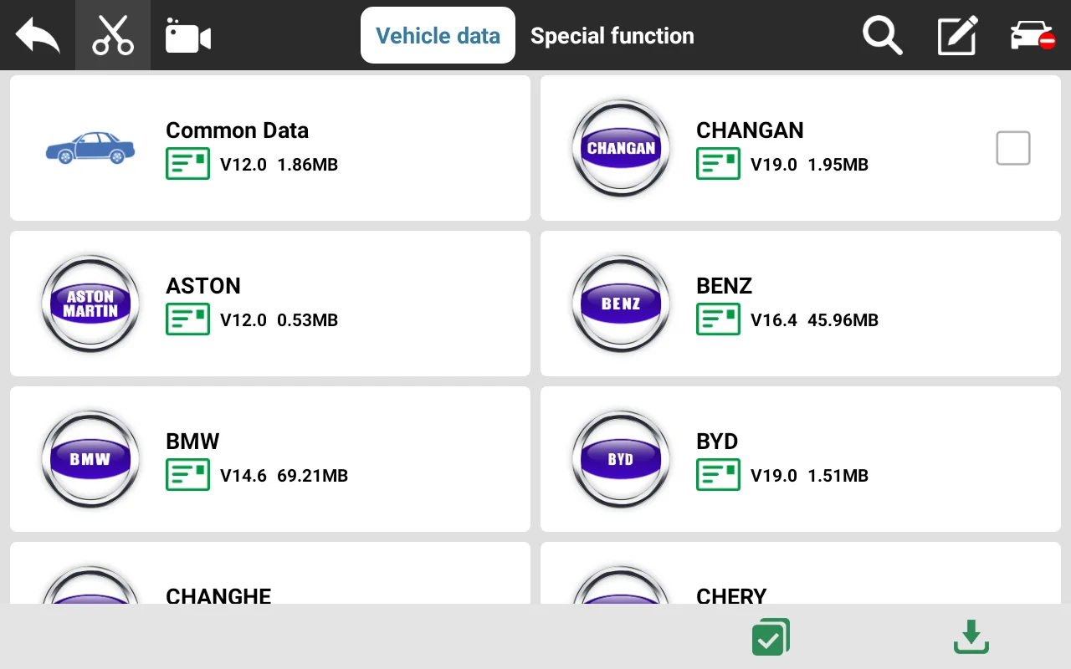Screen dimensions: 1071x669
Task: Tap the back arrow icon
Action: click(x=38, y=36)
